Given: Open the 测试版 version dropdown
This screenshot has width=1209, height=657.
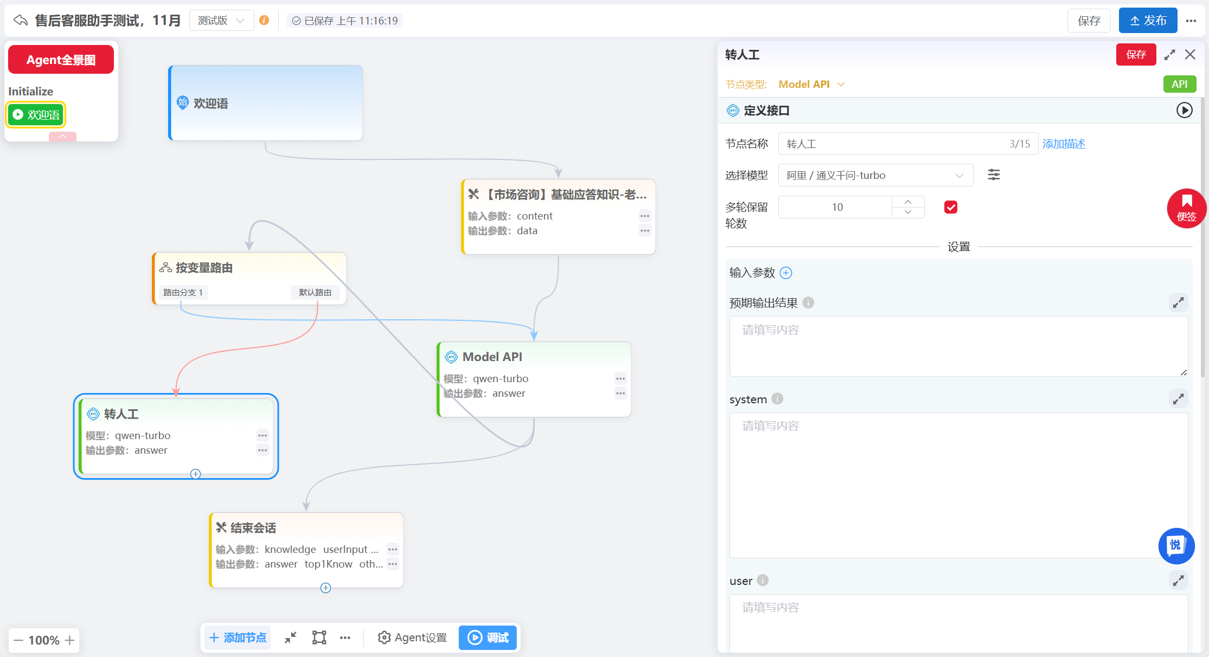Looking at the screenshot, I should pyautogui.click(x=221, y=21).
